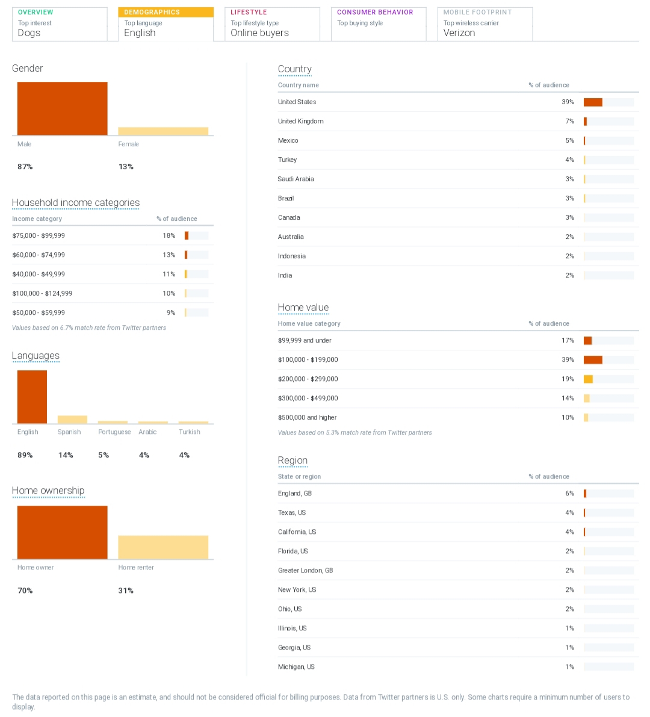Select the Australia country row
This screenshot has width=650, height=717.
pyautogui.click(x=458, y=237)
